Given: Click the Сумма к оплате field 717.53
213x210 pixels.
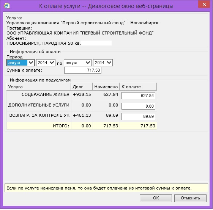Looking at the screenshot, I should point(83,70).
